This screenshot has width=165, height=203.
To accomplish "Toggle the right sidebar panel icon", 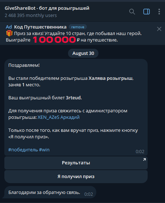I will tap(147, 12).
